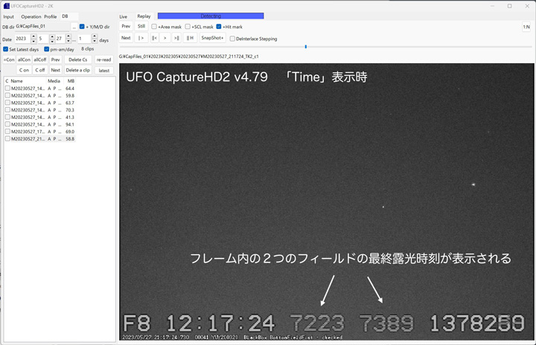The image size is (536, 345).
Task: Enable the +SCL mask checkbox
Action: point(188,27)
